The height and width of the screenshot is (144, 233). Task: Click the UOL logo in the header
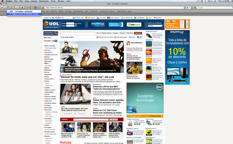coord(52,24)
